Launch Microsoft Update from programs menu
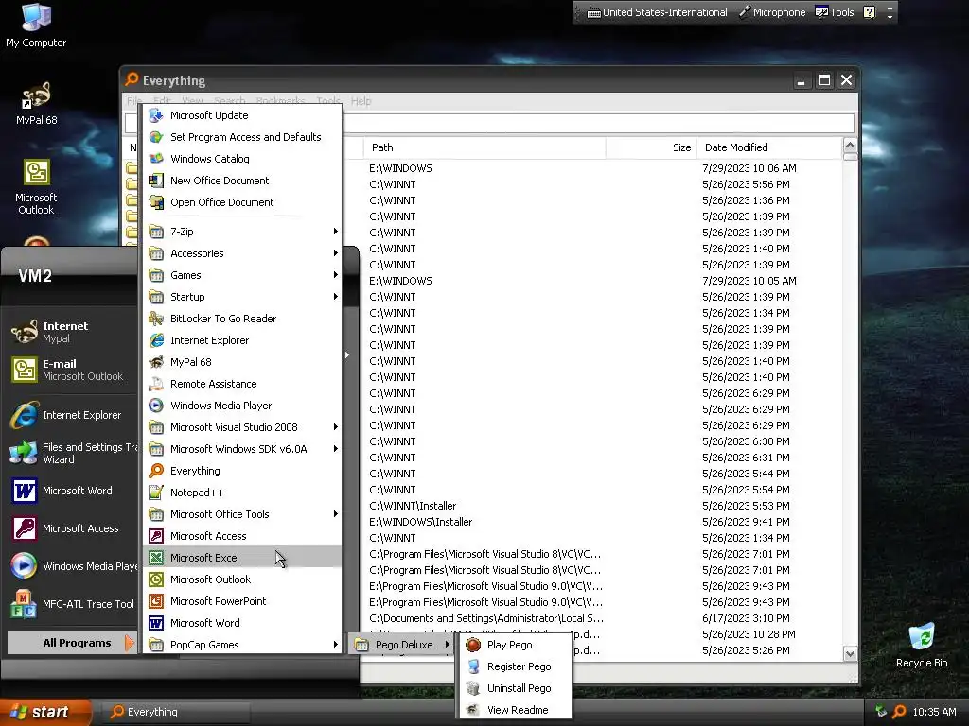Screen dimensions: 969x726 (x=242, y=115)
